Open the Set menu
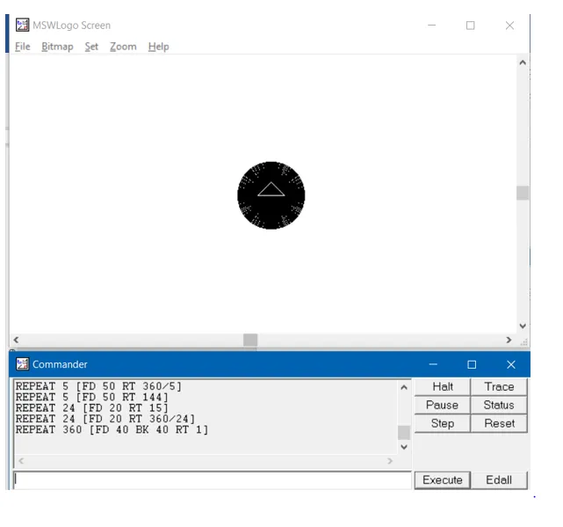563x527 pixels. 91,47
